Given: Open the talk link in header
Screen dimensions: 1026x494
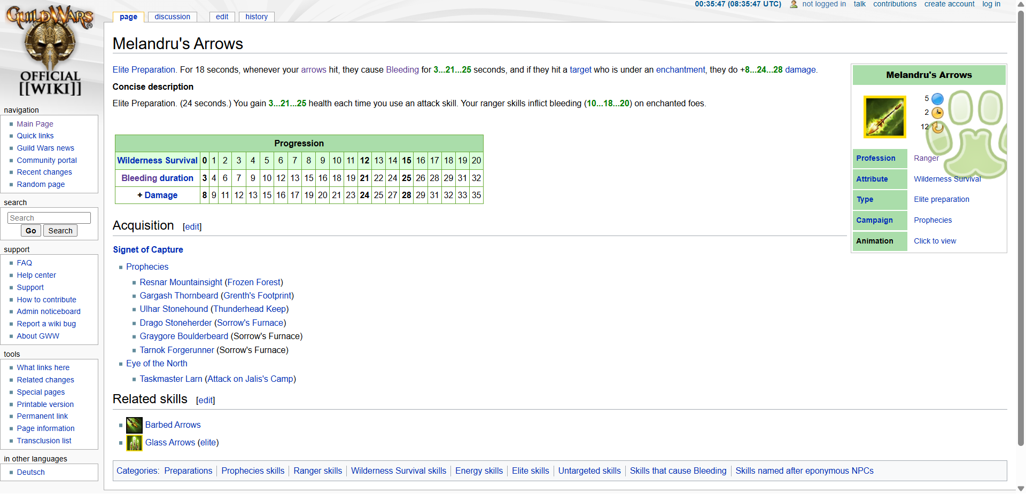Looking at the screenshot, I should (x=860, y=4).
